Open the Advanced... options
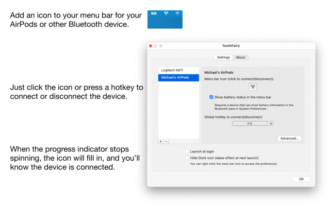 tap(289, 139)
